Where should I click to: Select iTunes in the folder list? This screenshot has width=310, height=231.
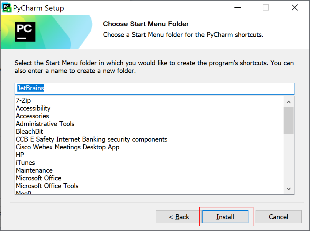click(x=25, y=163)
